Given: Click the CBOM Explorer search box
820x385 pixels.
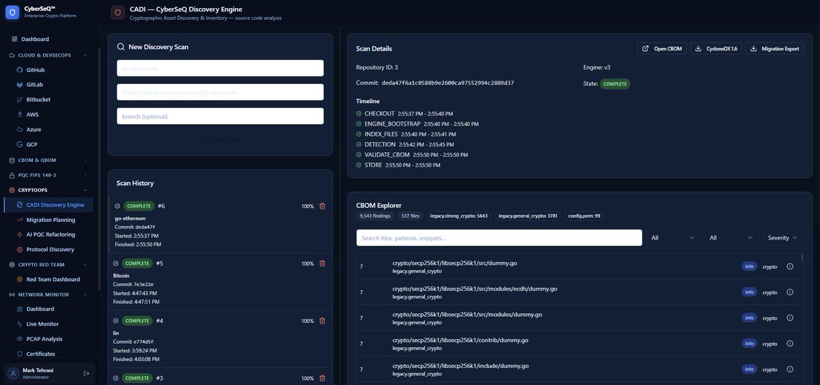Looking at the screenshot, I should 499,238.
